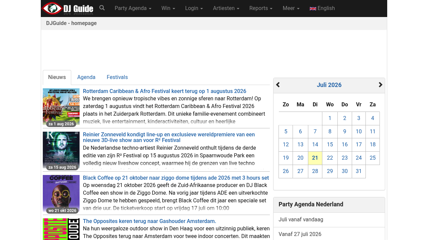
Task: Pick calendar day 29
Action: (x=330, y=171)
